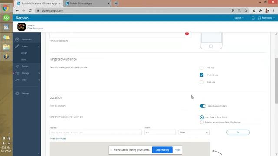This screenshot has width=278, height=156.
Task: Open the user account dropdown in header
Action: coord(266,18)
